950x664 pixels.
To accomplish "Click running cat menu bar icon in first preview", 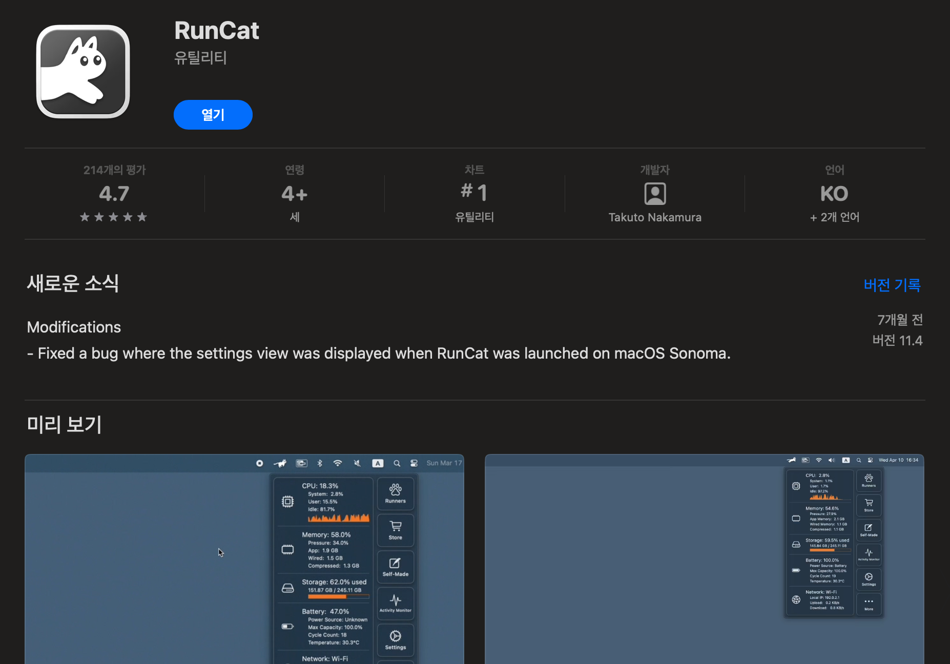I will coord(280,463).
